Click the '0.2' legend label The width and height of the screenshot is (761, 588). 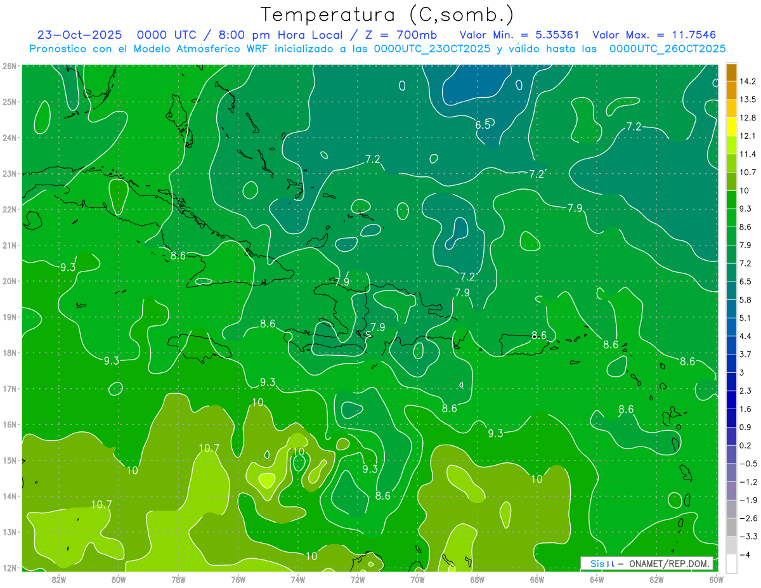745,445
